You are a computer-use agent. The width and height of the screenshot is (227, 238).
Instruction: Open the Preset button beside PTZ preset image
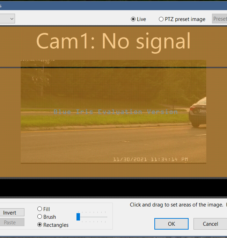[220, 19]
